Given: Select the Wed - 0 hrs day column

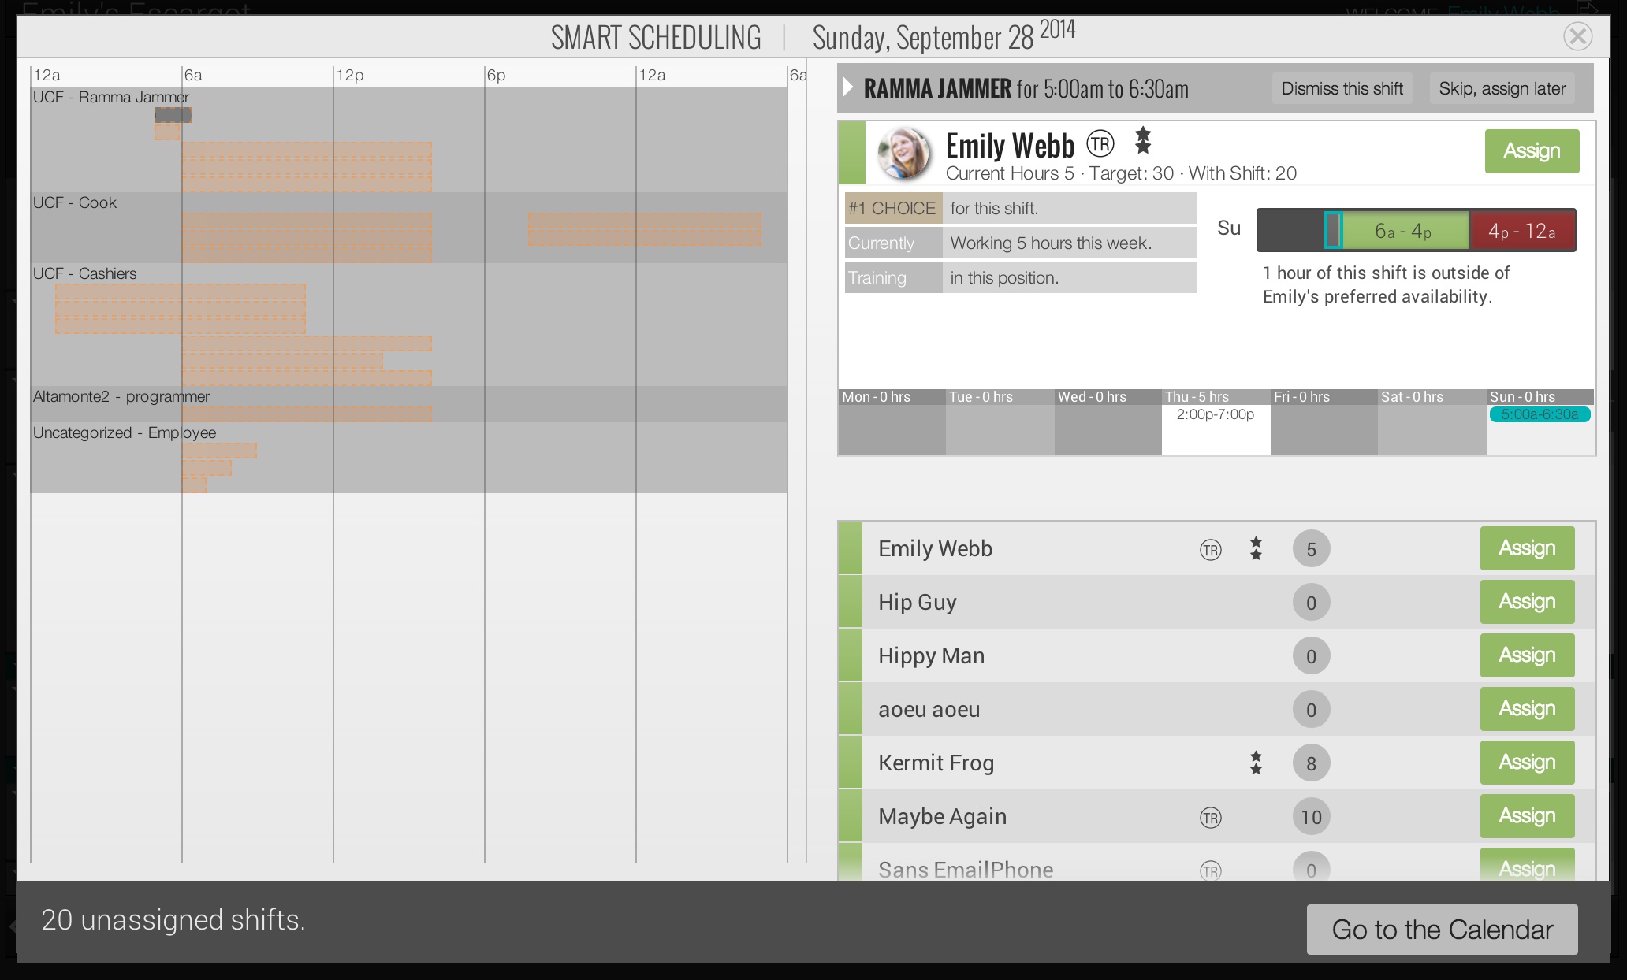Looking at the screenshot, I should (1108, 422).
